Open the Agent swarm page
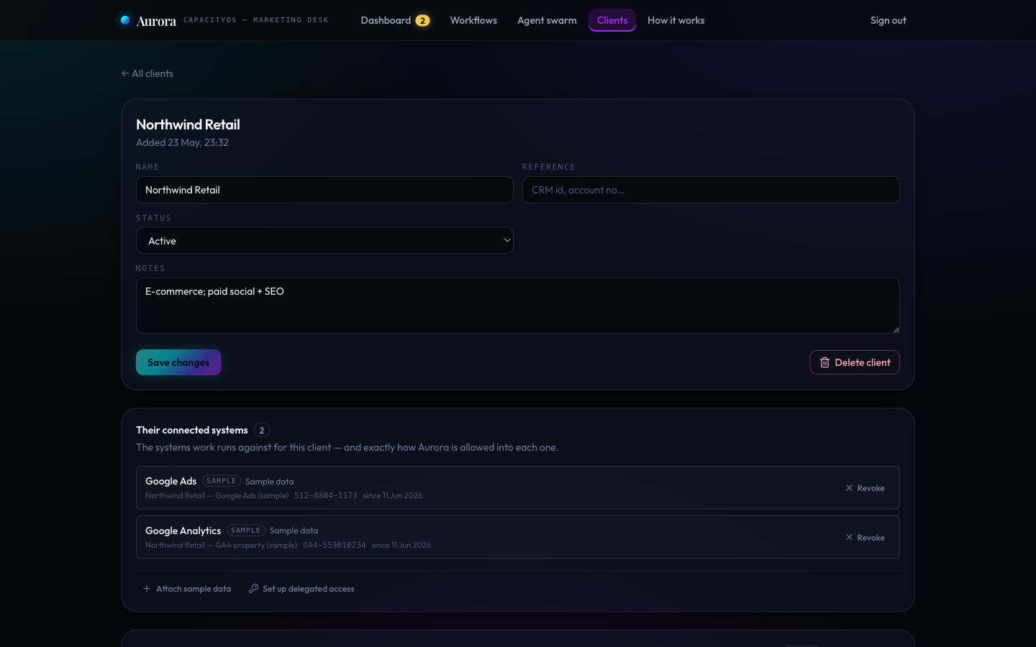This screenshot has height=647, width=1036. 547,20
